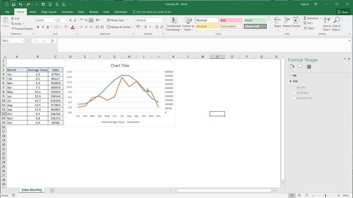Open Conditional Formatting menu

pos(173,24)
